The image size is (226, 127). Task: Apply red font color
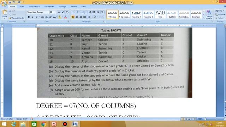[x=65, y=17]
